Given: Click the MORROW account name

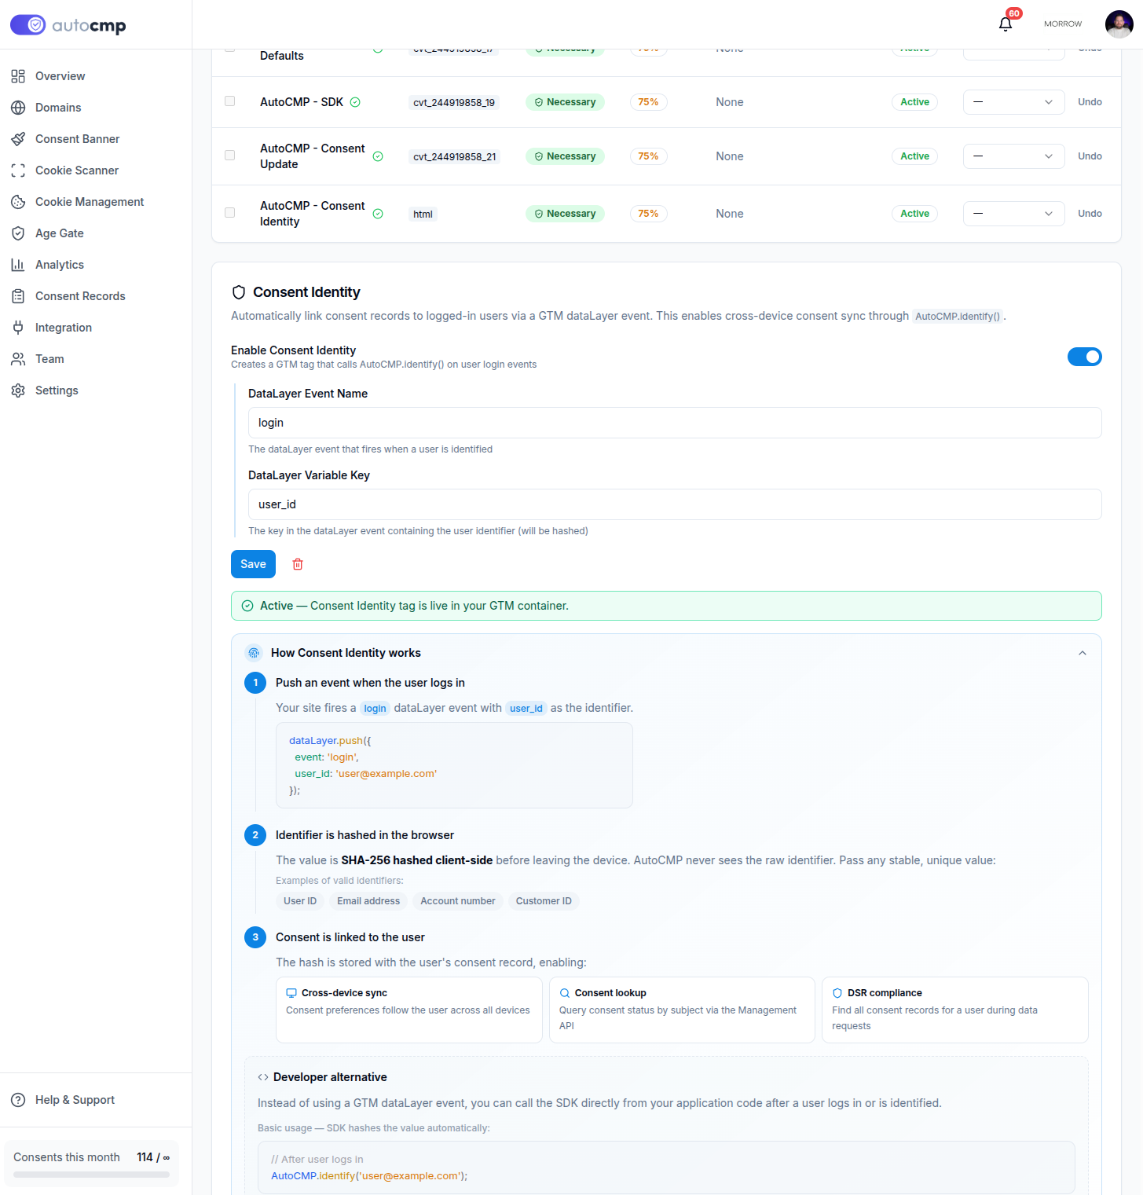Looking at the screenshot, I should click(x=1062, y=24).
